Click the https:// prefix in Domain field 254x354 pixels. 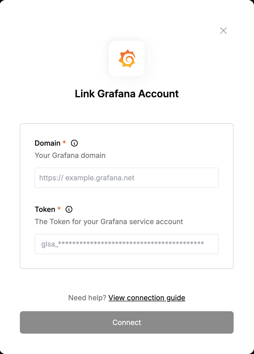(51, 178)
